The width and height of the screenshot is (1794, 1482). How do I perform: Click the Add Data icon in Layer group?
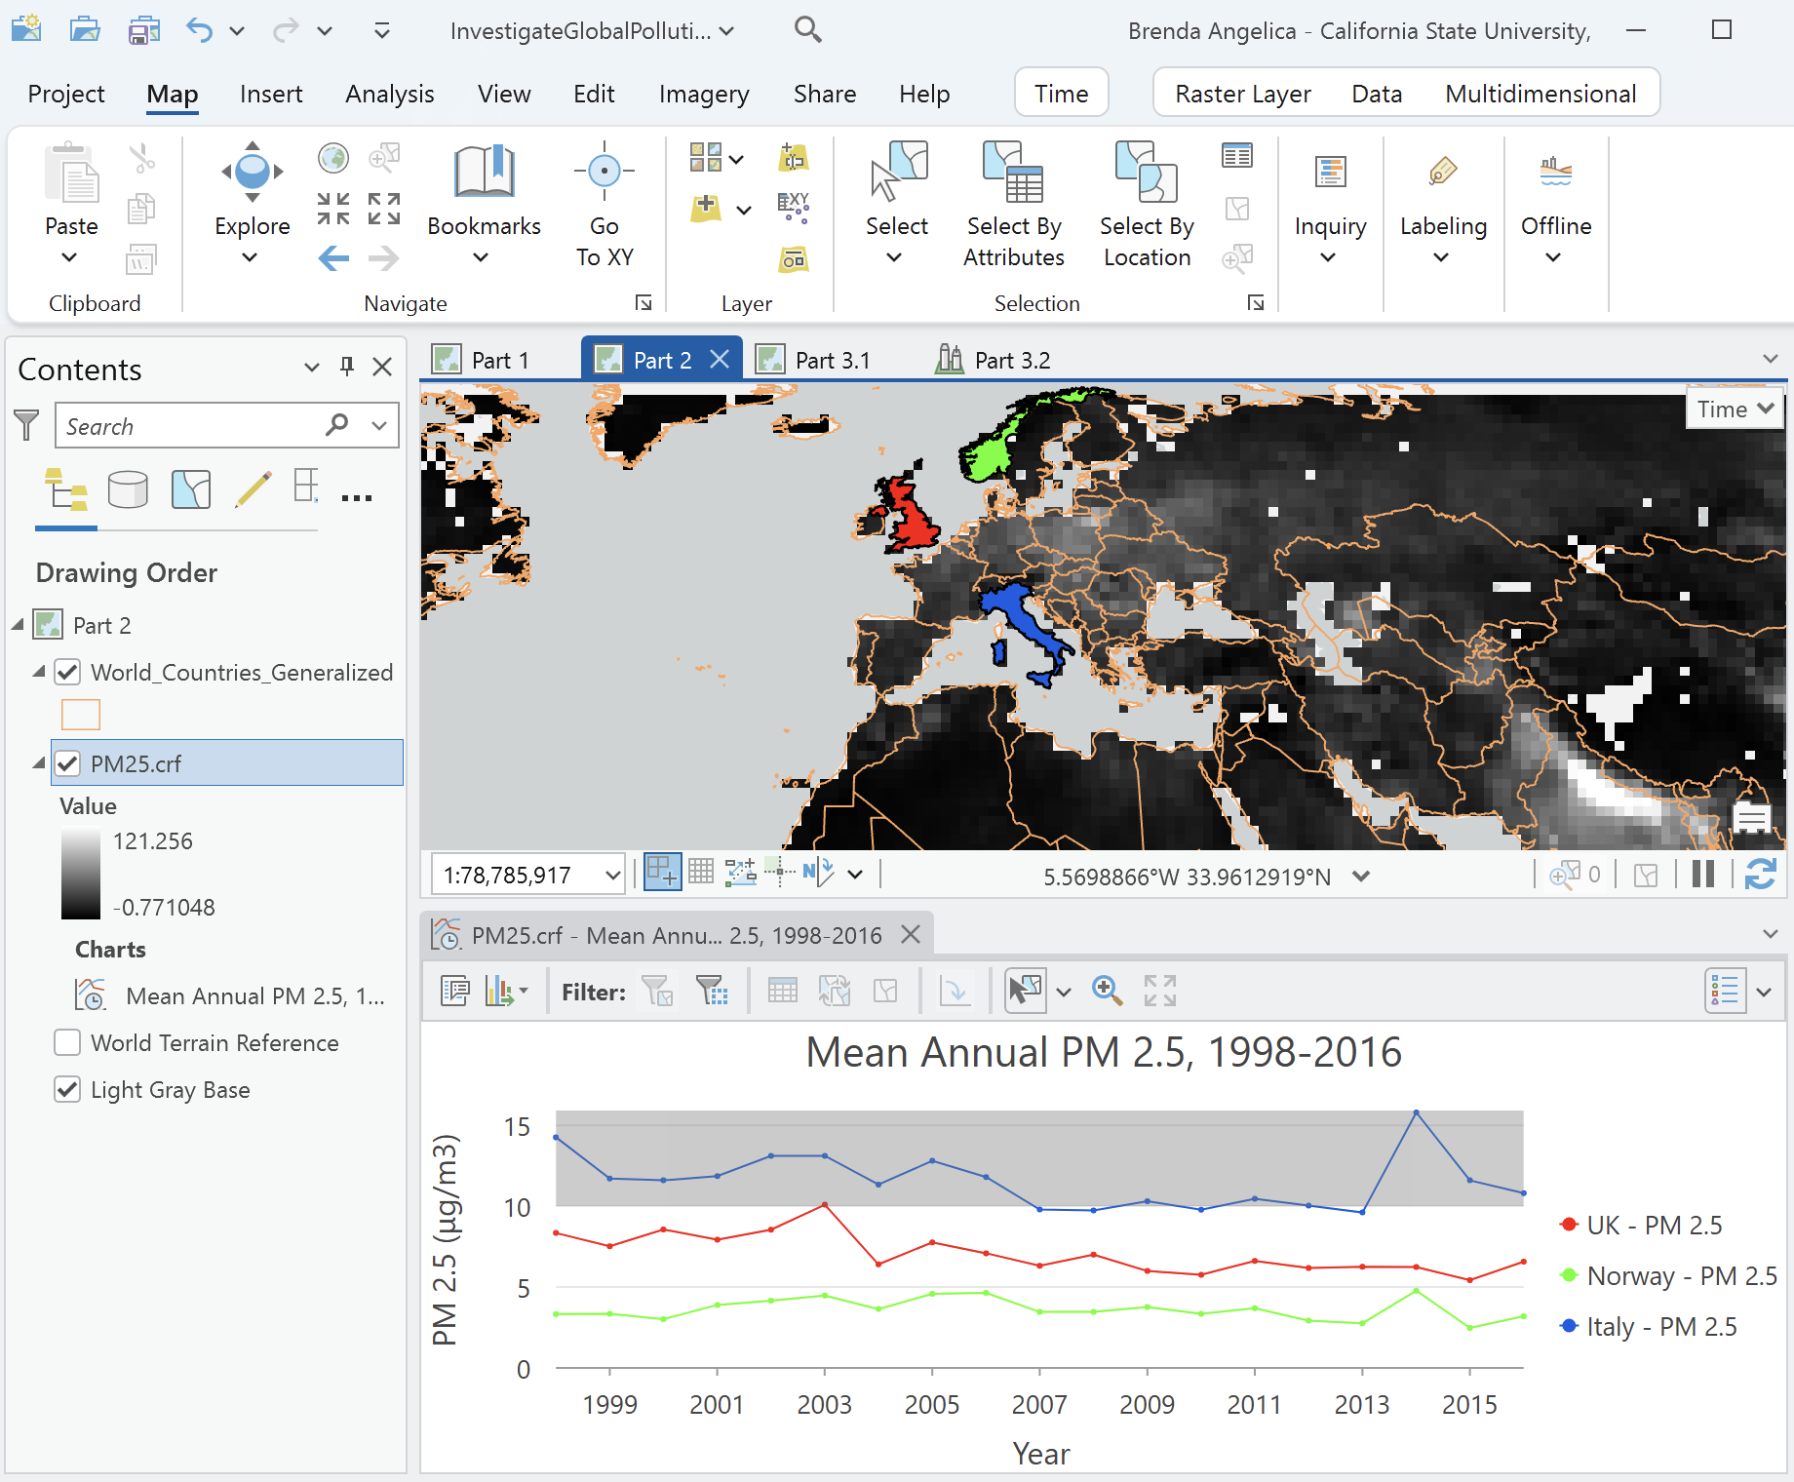[x=706, y=209]
